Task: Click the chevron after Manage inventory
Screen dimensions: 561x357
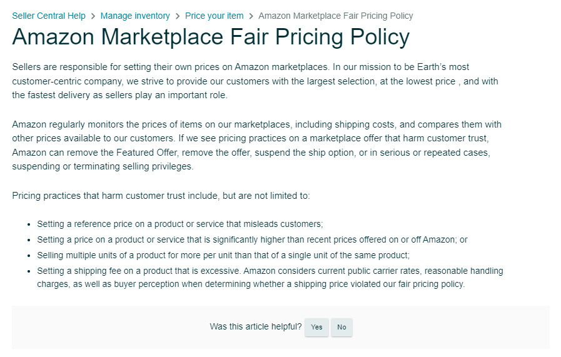Action: [x=178, y=16]
